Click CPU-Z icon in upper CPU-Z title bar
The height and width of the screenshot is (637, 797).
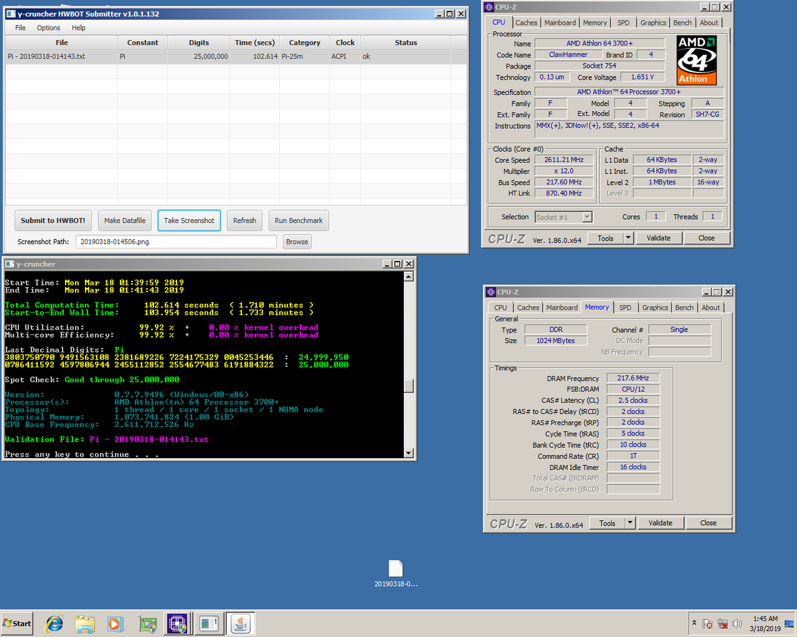489,7
